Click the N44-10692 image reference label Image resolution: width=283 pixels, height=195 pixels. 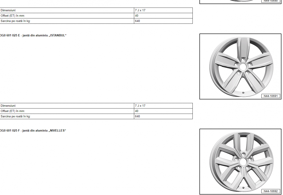[x=270, y=191]
